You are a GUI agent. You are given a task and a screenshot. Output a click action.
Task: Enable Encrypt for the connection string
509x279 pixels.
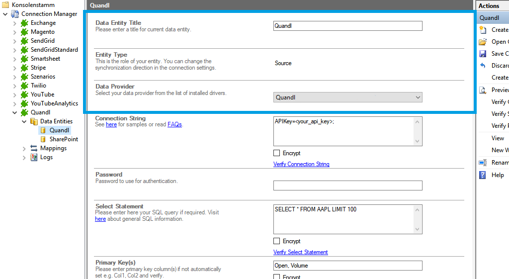tap(277, 153)
